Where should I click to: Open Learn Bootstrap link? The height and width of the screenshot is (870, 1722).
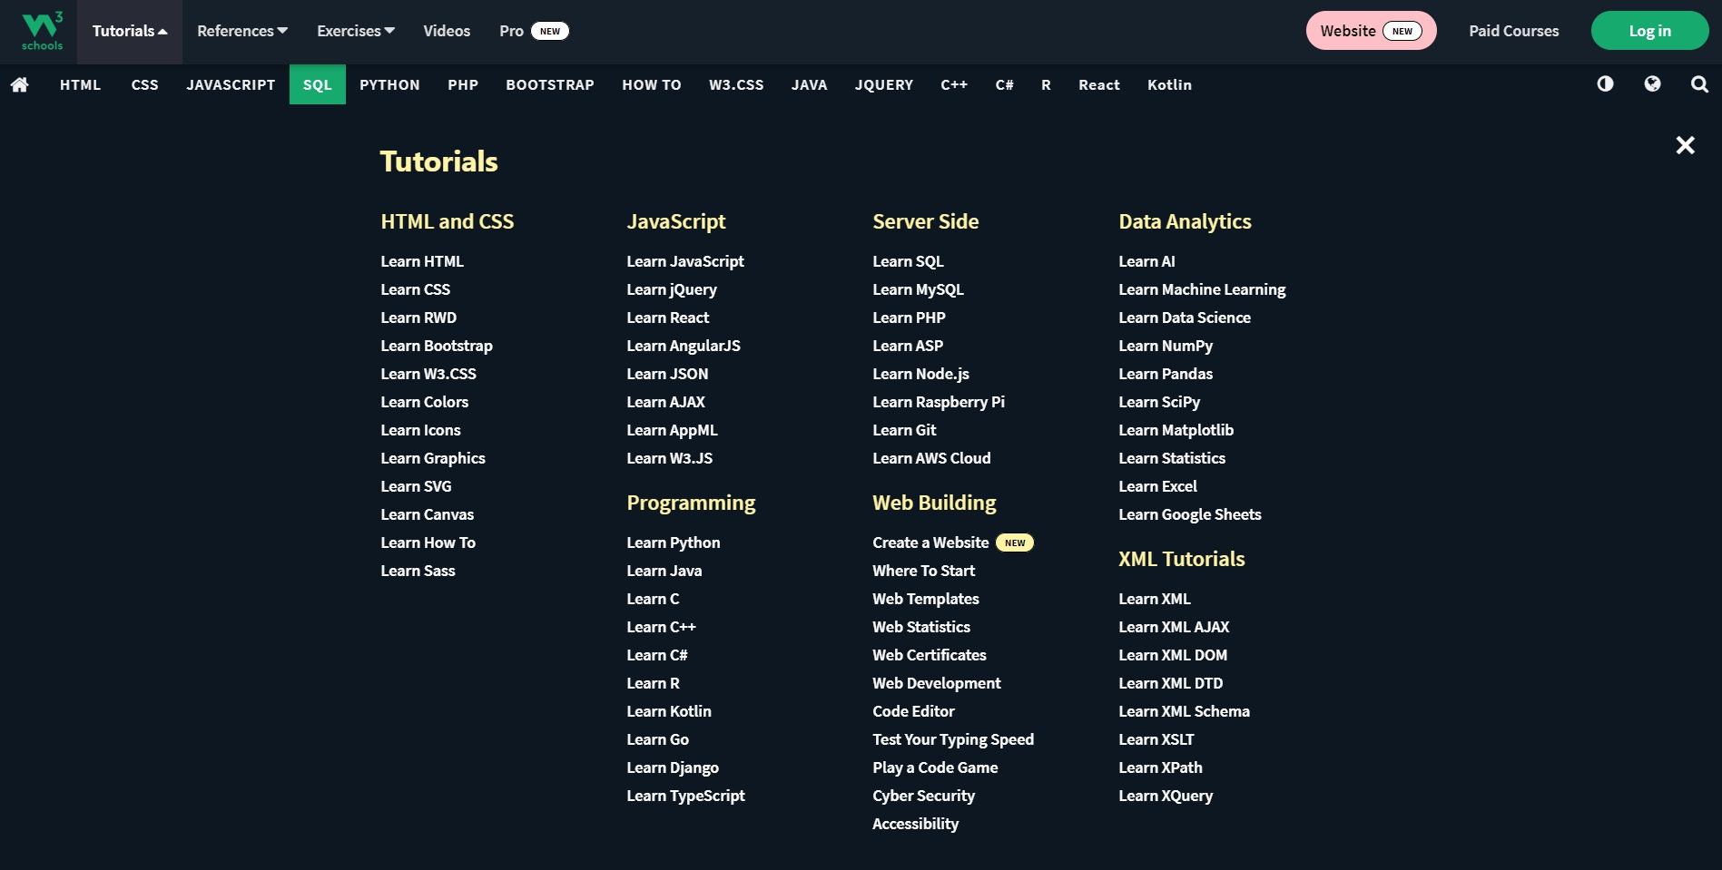point(437,346)
